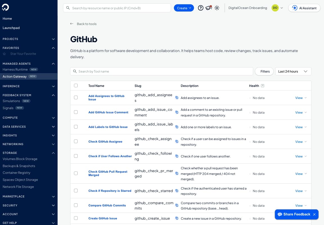Click the DigitalOcean logo
The width and height of the screenshot is (324, 225).
pyautogui.click(x=5, y=7)
